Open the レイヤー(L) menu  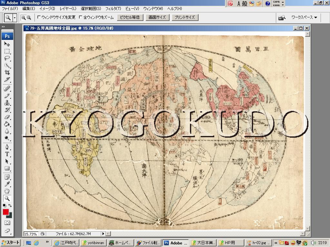tap(68, 9)
